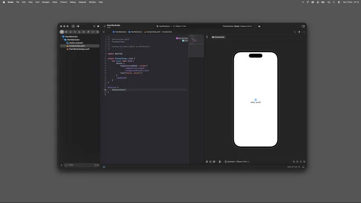The width and height of the screenshot is (361, 203).
Task: Zoom in the preview canvas
Action: [x=304, y=162]
